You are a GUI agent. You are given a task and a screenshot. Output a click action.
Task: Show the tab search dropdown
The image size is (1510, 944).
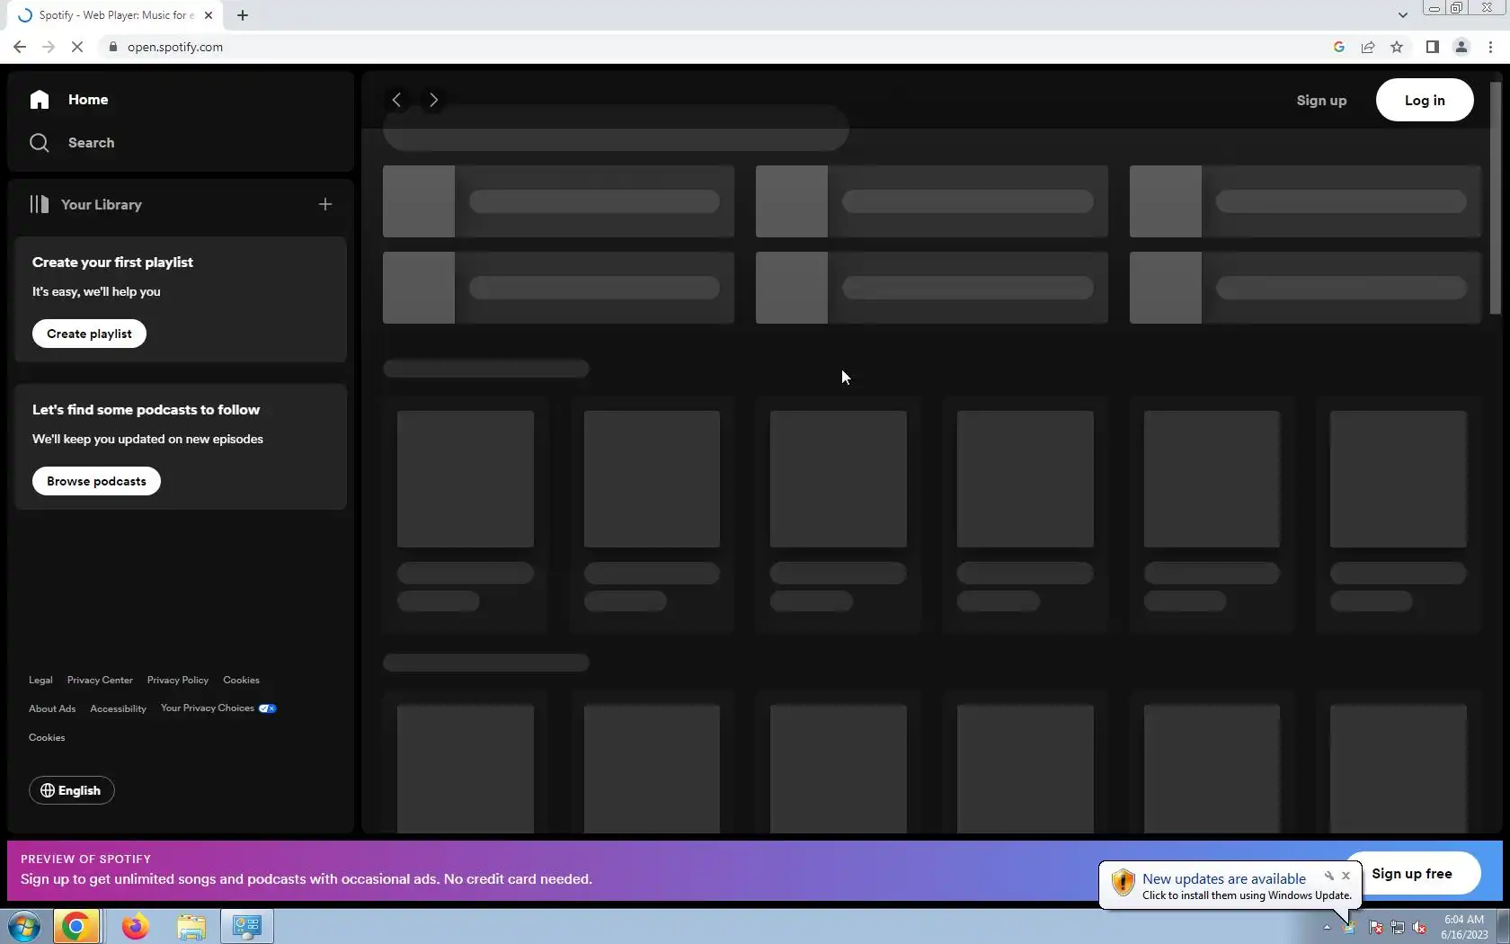pyautogui.click(x=1402, y=15)
